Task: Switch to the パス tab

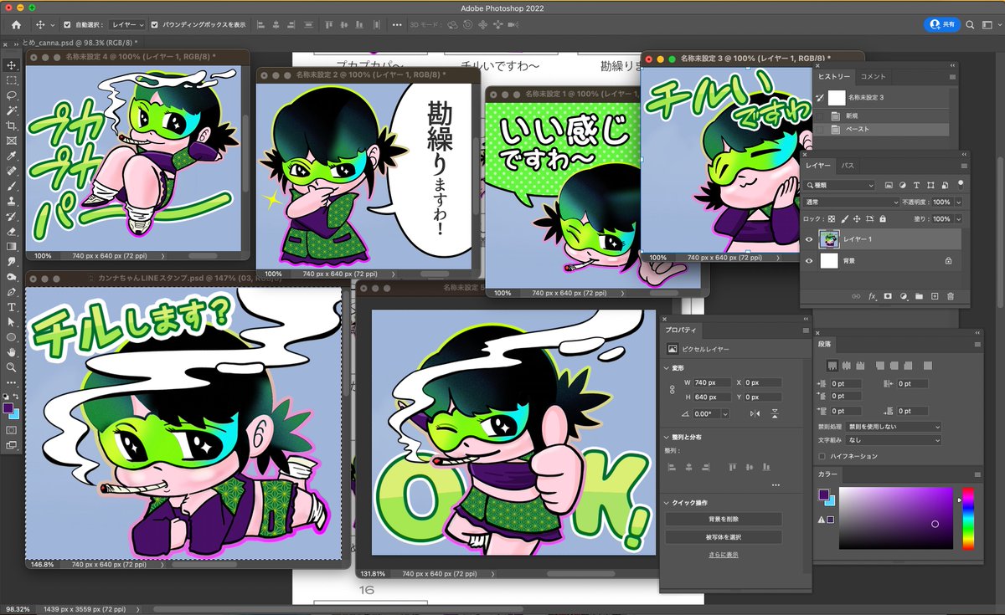Action: 848,166
